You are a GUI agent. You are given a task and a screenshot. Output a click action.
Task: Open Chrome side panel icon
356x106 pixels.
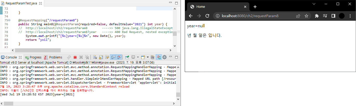333,16
